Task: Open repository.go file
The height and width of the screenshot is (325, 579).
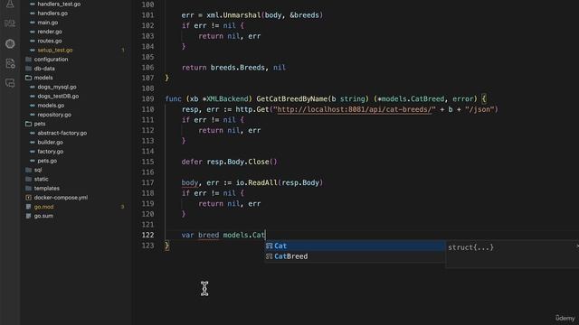Action: pyautogui.click(x=54, y=115)
